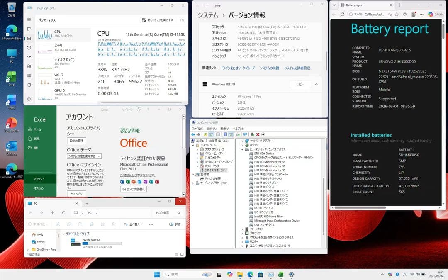Click scan for hardware changes in Device Manager toolbar
448x280 pixels.
point(245,135)
